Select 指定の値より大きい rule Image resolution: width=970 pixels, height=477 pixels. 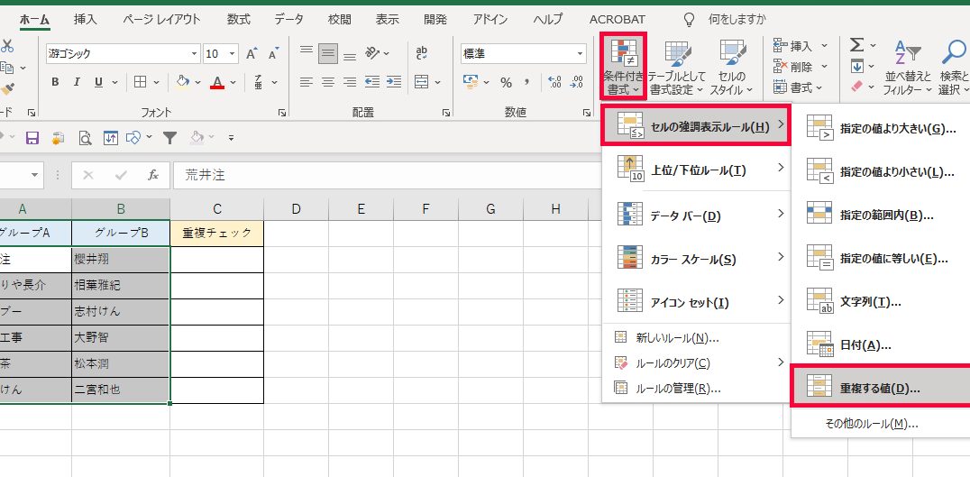(881, 127)
